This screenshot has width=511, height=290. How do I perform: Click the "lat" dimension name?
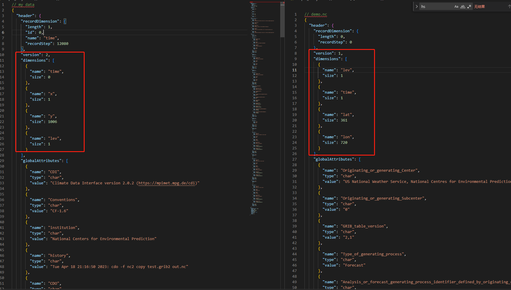click(346, 115)
